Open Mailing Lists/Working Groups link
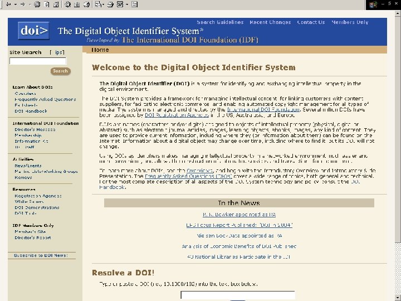The image size is (401, 301). (x=46, y=172)
